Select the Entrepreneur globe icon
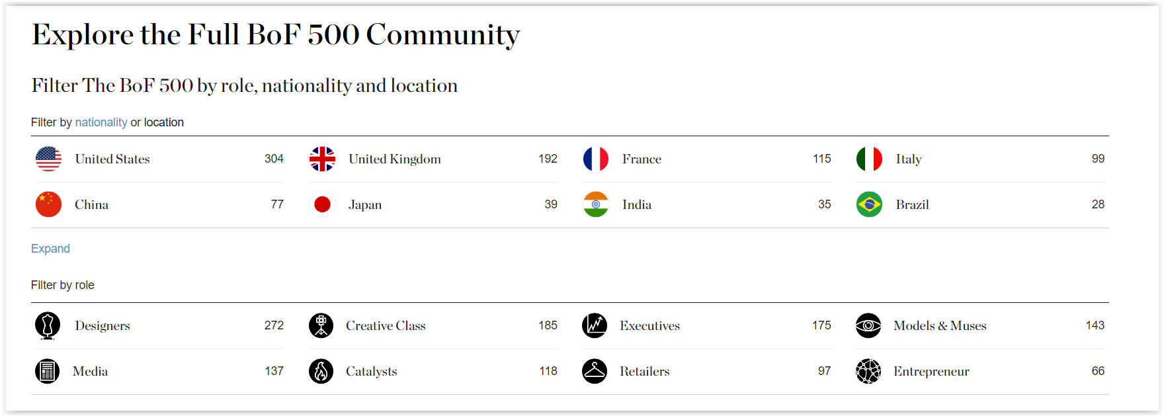The image size is (1164, 416). pyautogui.click(x=868, y=371)
